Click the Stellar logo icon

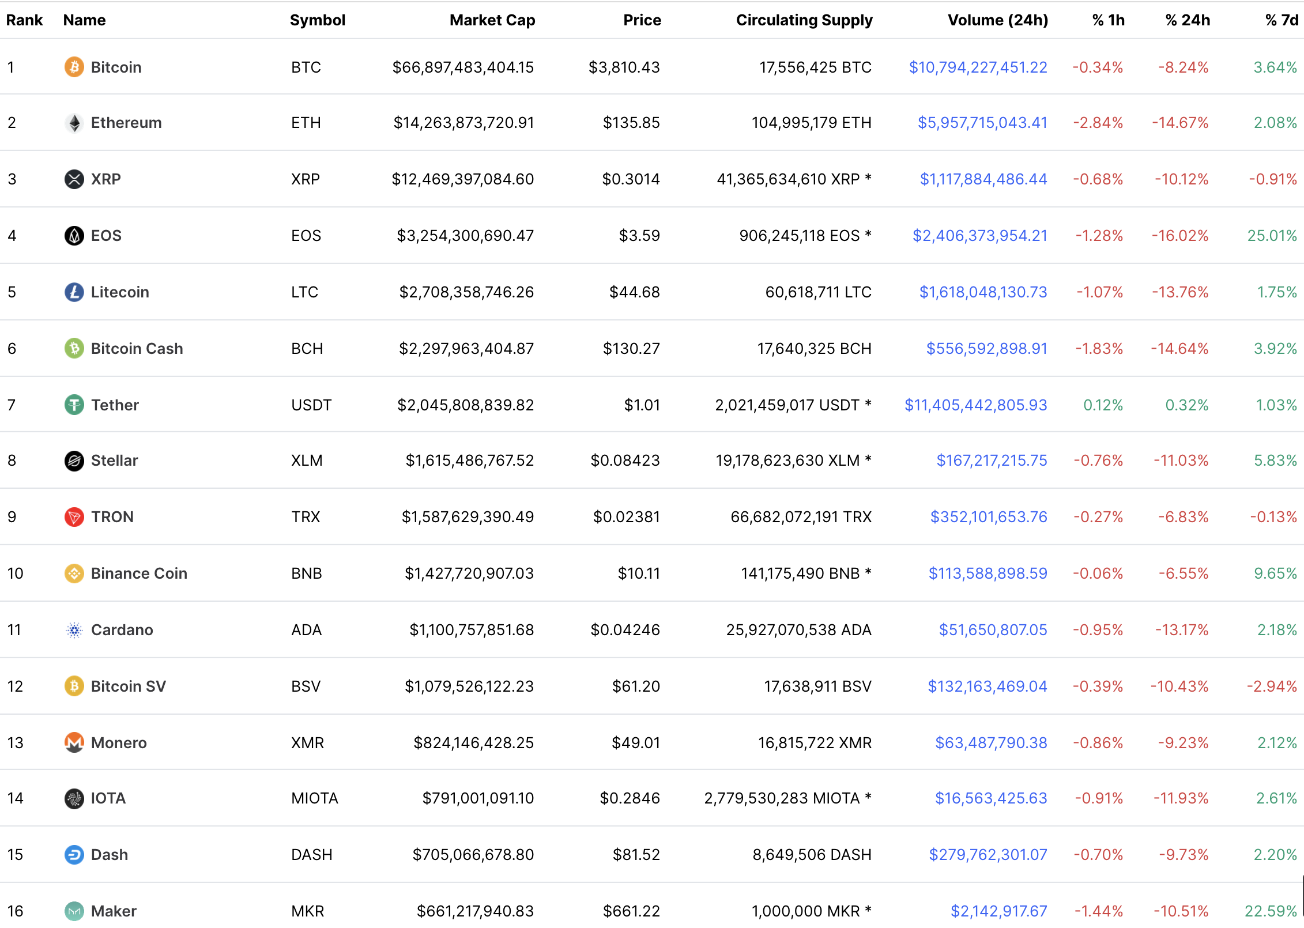(x=74, y=461)
